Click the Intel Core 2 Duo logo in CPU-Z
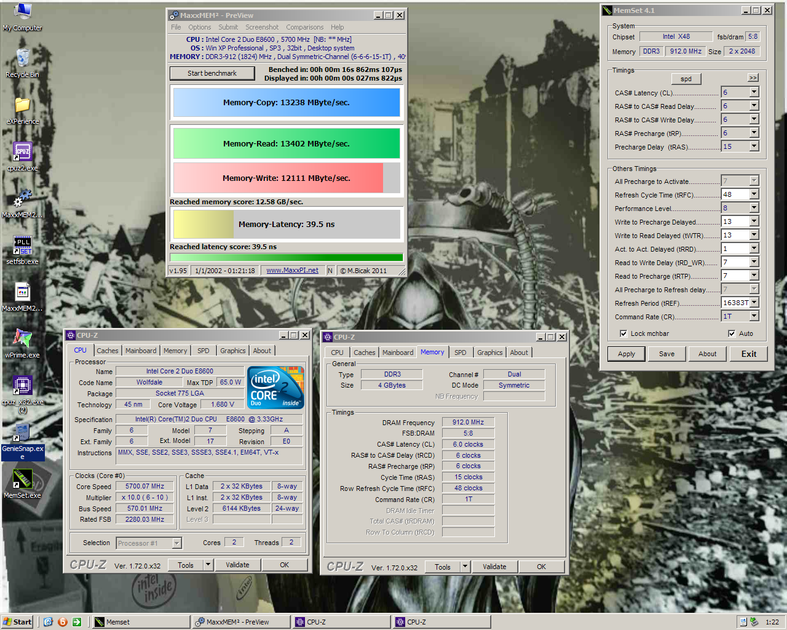This screenshot has height=630, width=787. coord(275,388)
